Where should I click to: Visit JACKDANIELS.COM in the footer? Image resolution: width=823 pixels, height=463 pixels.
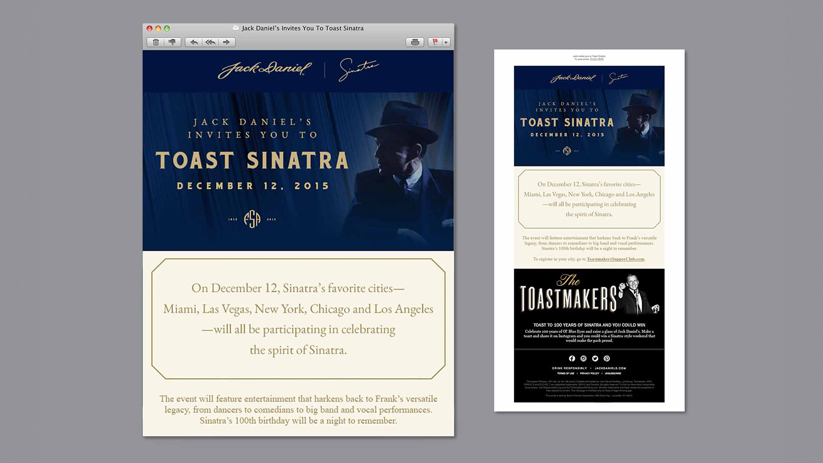(x=610, y=368)
